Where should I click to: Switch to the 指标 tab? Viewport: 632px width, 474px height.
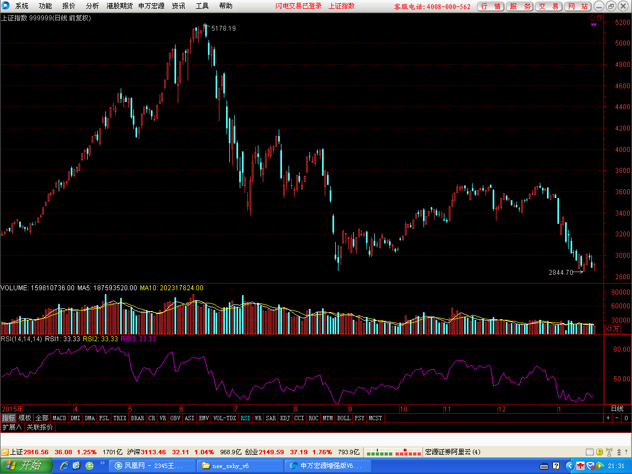click(8, 418)
